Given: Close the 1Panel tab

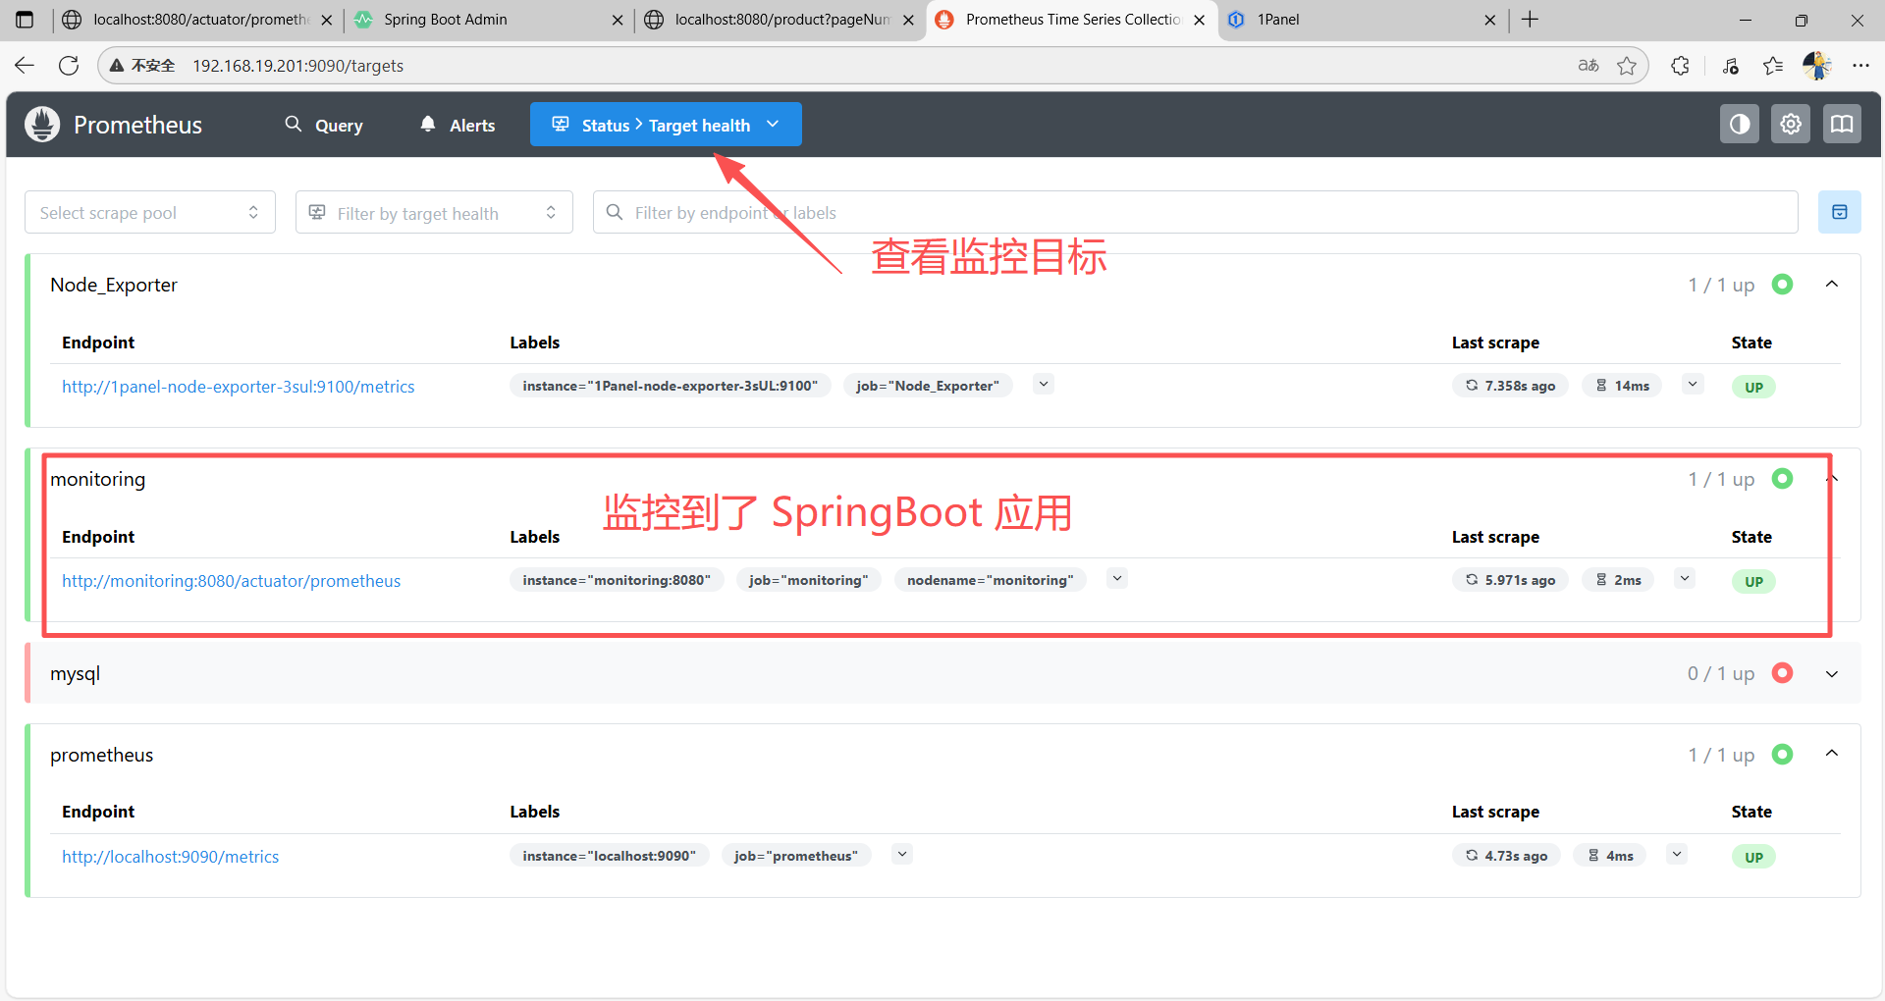Looking at the screenshot, I should point(1489,20).
